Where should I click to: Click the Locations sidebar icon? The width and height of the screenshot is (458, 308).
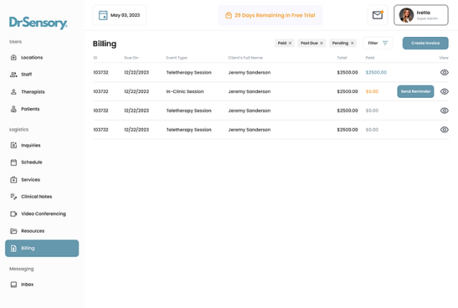click(13, 57)
